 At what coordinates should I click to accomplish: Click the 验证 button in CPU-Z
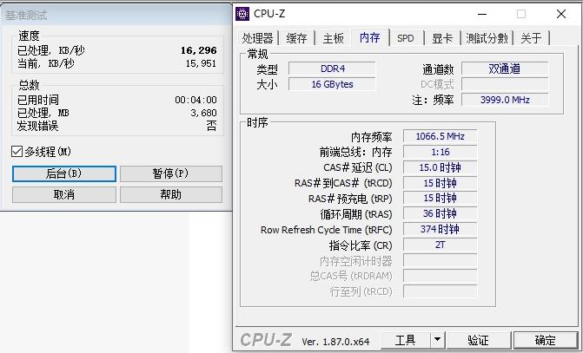(x=479, y=339)
